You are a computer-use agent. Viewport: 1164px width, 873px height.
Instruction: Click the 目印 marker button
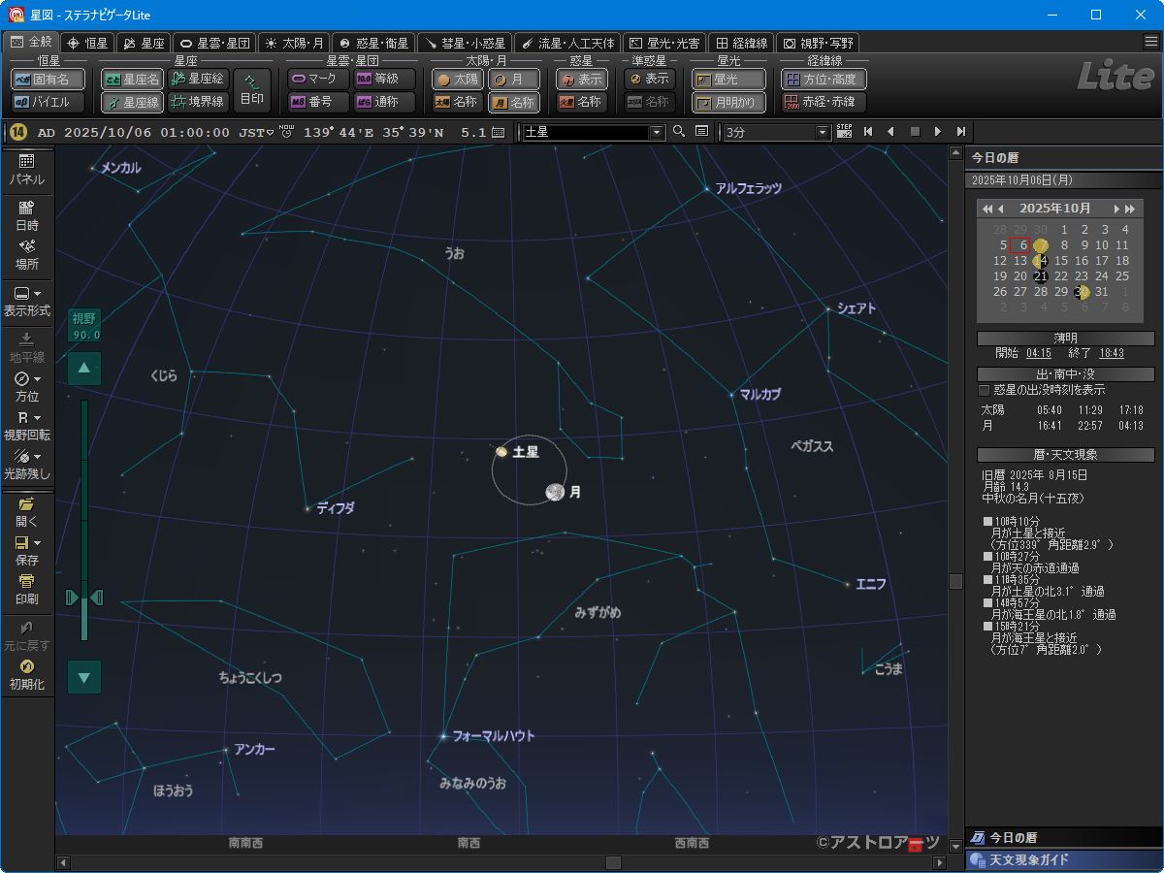tap(252, 90)
